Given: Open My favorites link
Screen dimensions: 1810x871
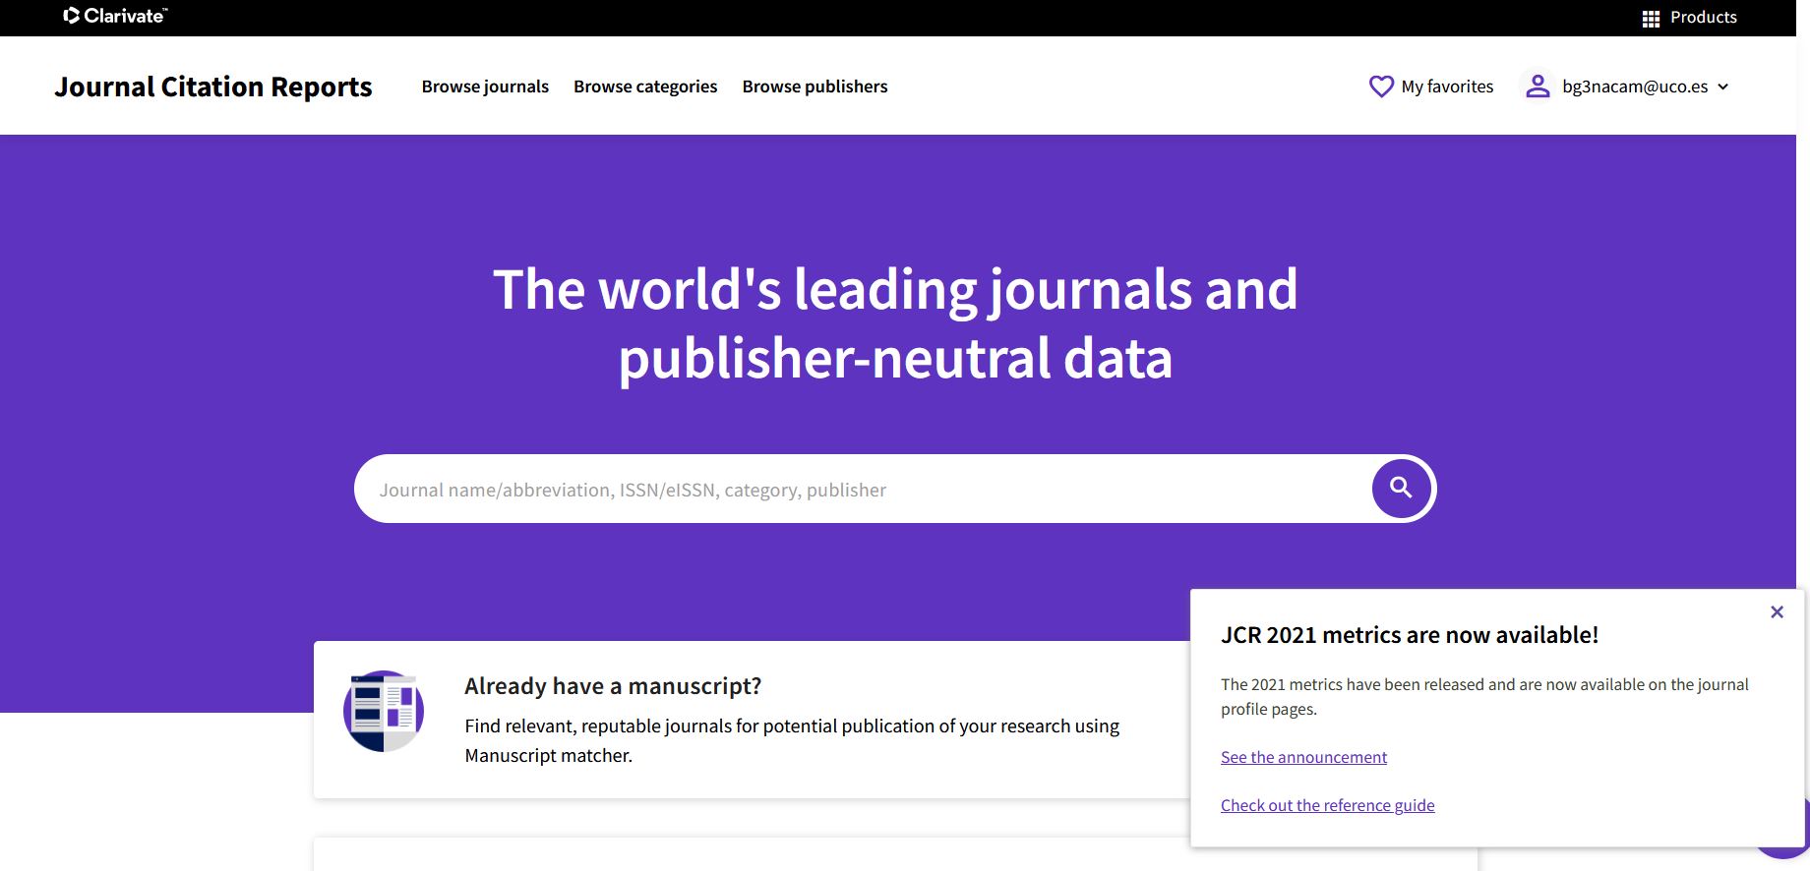Looking at the screenshot, I should [1447, 87].
